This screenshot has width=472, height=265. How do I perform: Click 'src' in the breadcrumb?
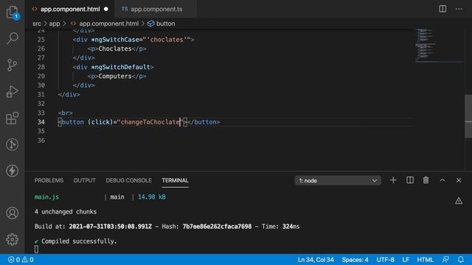37,24
